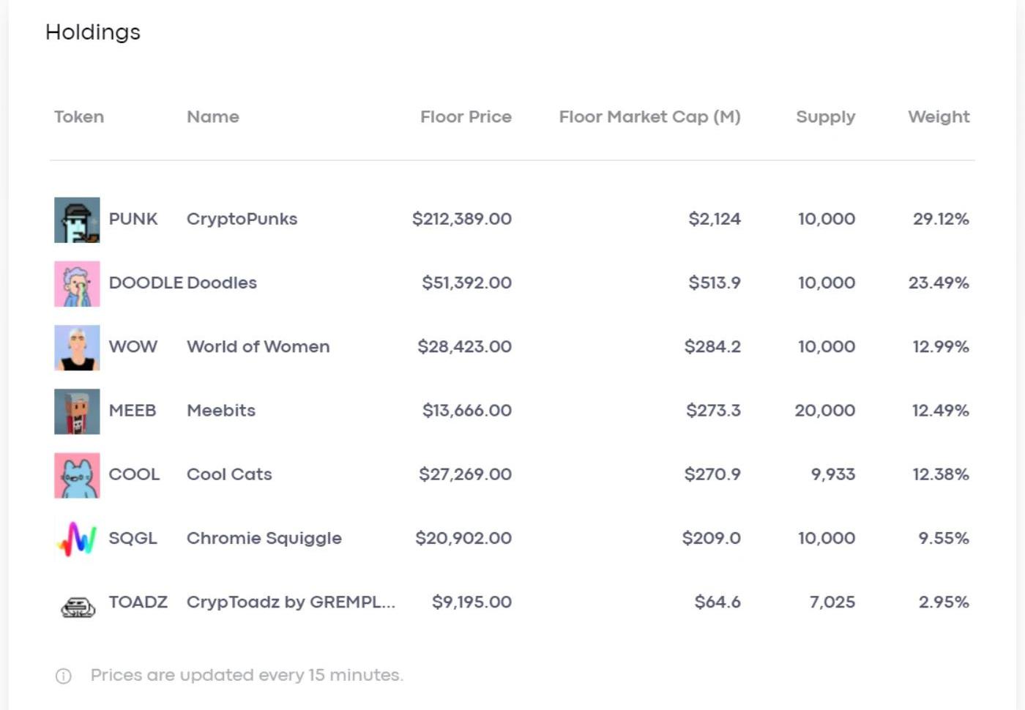The width and height of the screenshot is (1025, 710).
Task: Click the truncated CrypToadz by GREMPL... name
Action: pyautogui.click(x=291, y=602)
